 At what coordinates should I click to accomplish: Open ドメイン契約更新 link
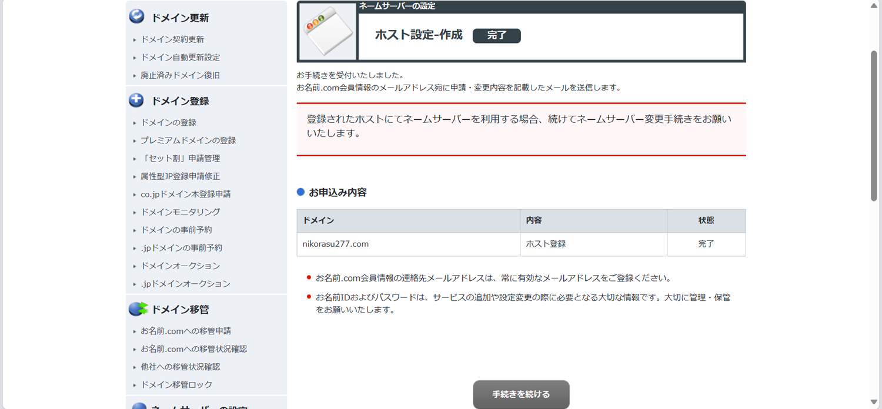pyautogui.click(x=172, y=39)
